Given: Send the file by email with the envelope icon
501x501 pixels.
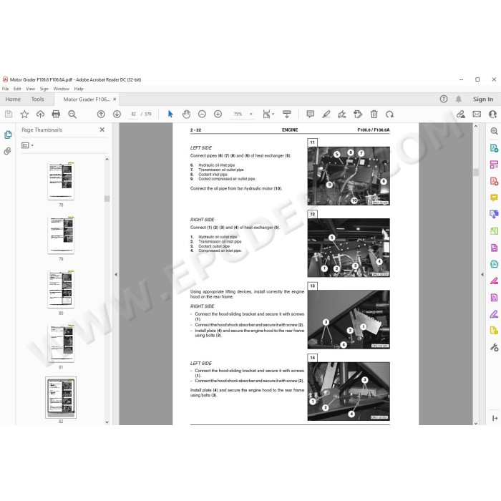Looking at the screenshot, I should click(x=477, y=114).
